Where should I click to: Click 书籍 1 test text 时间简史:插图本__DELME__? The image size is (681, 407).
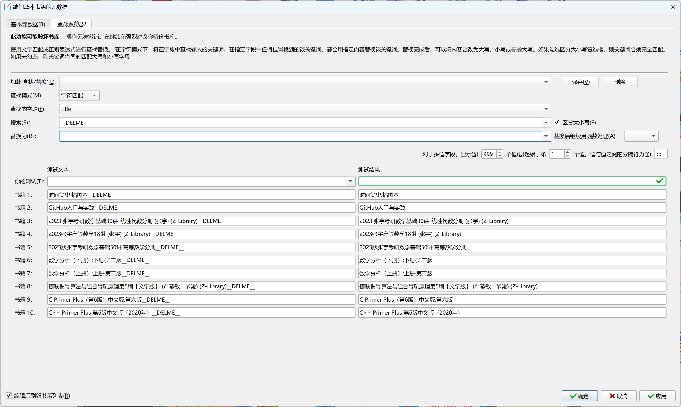[201, 195]
